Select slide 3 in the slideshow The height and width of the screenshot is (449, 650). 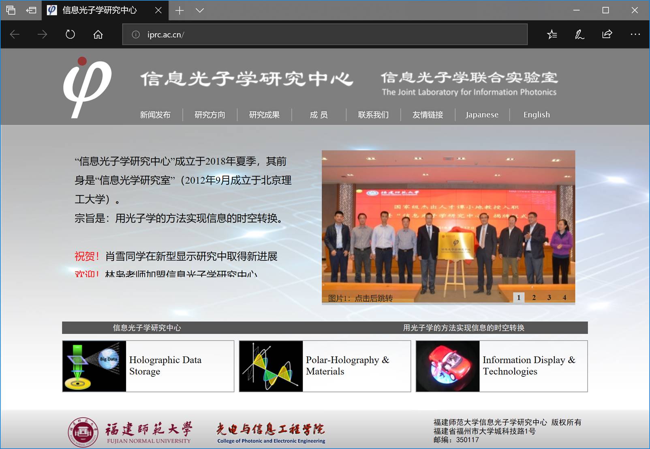coord(549,297)
